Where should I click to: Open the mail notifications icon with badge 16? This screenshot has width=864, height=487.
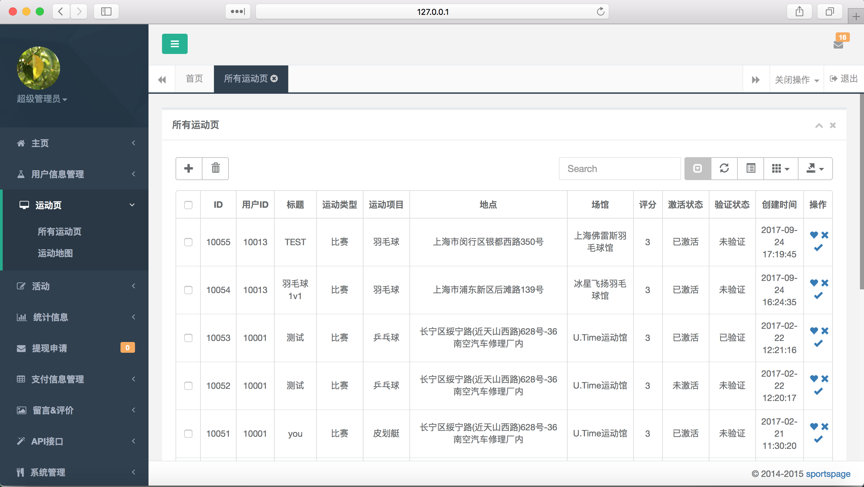point(838,45)
